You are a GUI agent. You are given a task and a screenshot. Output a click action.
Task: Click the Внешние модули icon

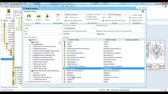click(130, 20)
